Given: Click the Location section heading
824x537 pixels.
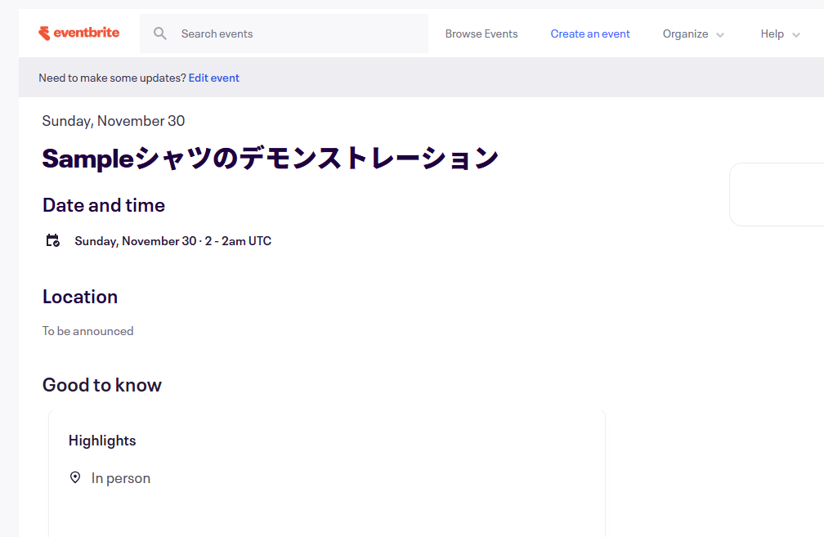Looking at the screenshot, I should click(x=80, y=297).
